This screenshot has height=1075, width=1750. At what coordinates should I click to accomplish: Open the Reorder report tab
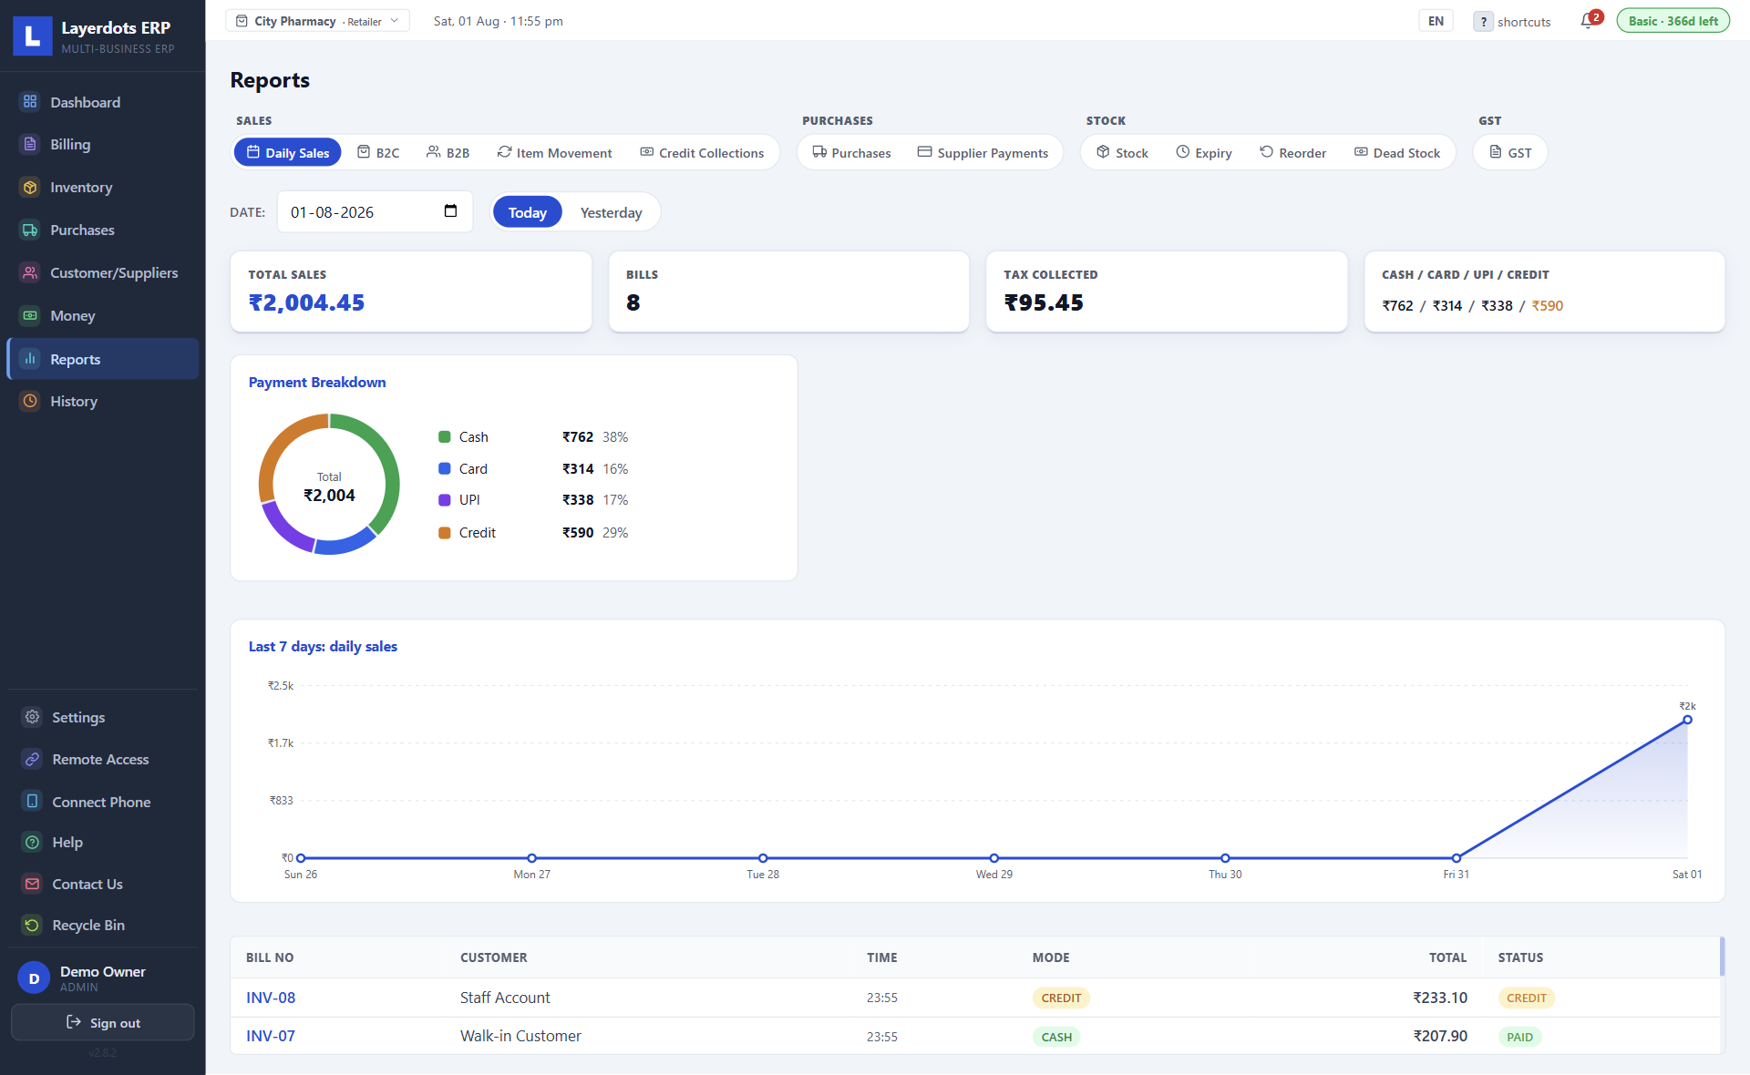[1292, 152]
